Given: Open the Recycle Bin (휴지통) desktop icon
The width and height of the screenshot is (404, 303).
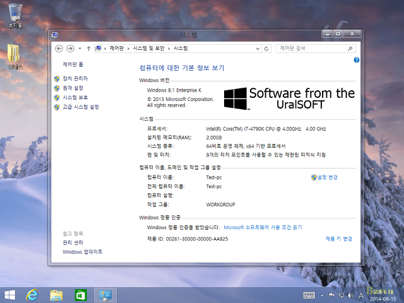Looking at the screenshot, I should click(x=15, y=15).
